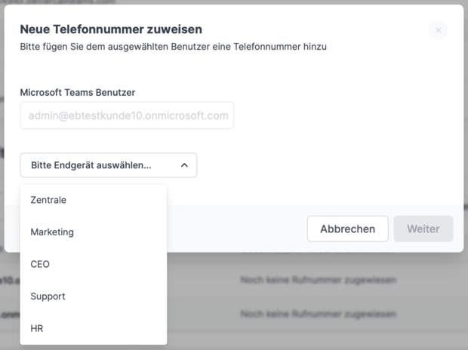Click the chevron arrow in the Endgerät dropdown

click(x=184, y=165)
